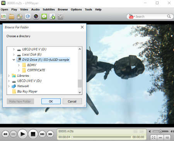Click the Cancel button
The height and width of the screenshot is (141, 174).
coord(72,101)
